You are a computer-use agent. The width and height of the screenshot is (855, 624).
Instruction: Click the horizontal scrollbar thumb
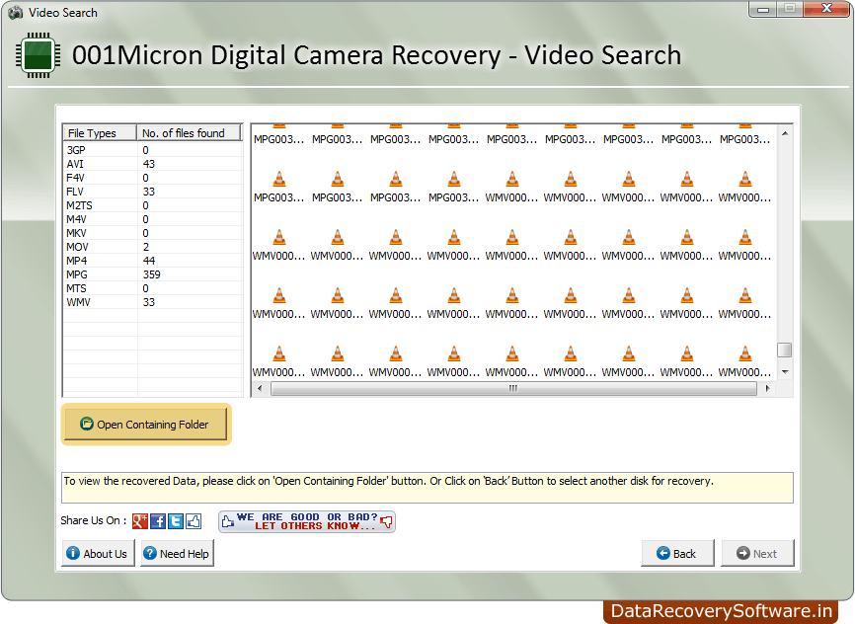pyautogui.click(x=513, y=388)
